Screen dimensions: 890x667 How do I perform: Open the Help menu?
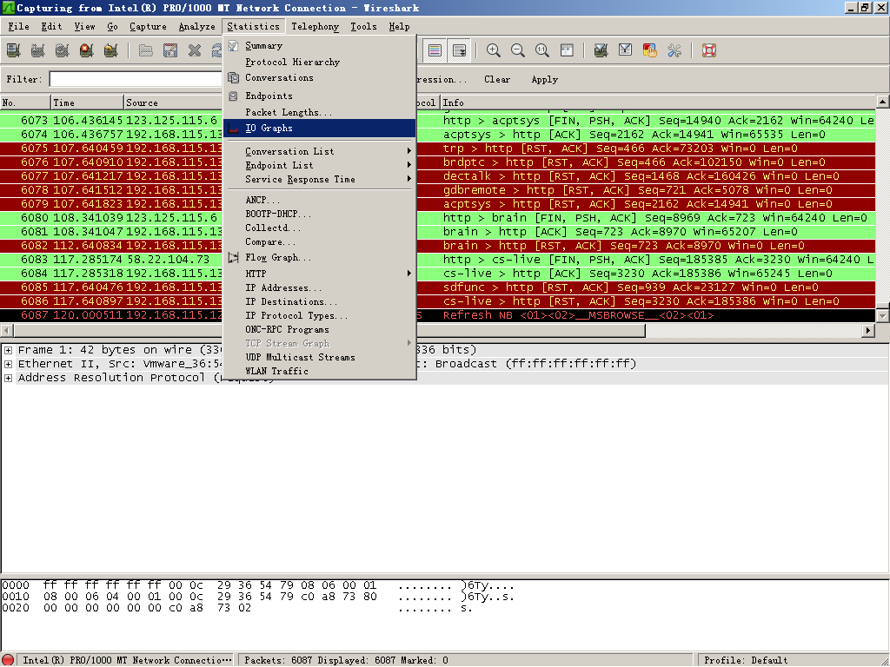pyautogui.click(x=399, y=27)
